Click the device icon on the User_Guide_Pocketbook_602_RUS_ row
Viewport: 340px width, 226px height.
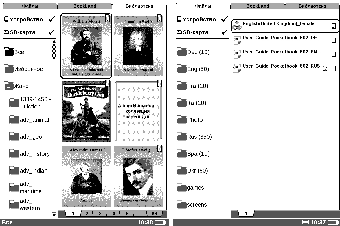[334, 68]
